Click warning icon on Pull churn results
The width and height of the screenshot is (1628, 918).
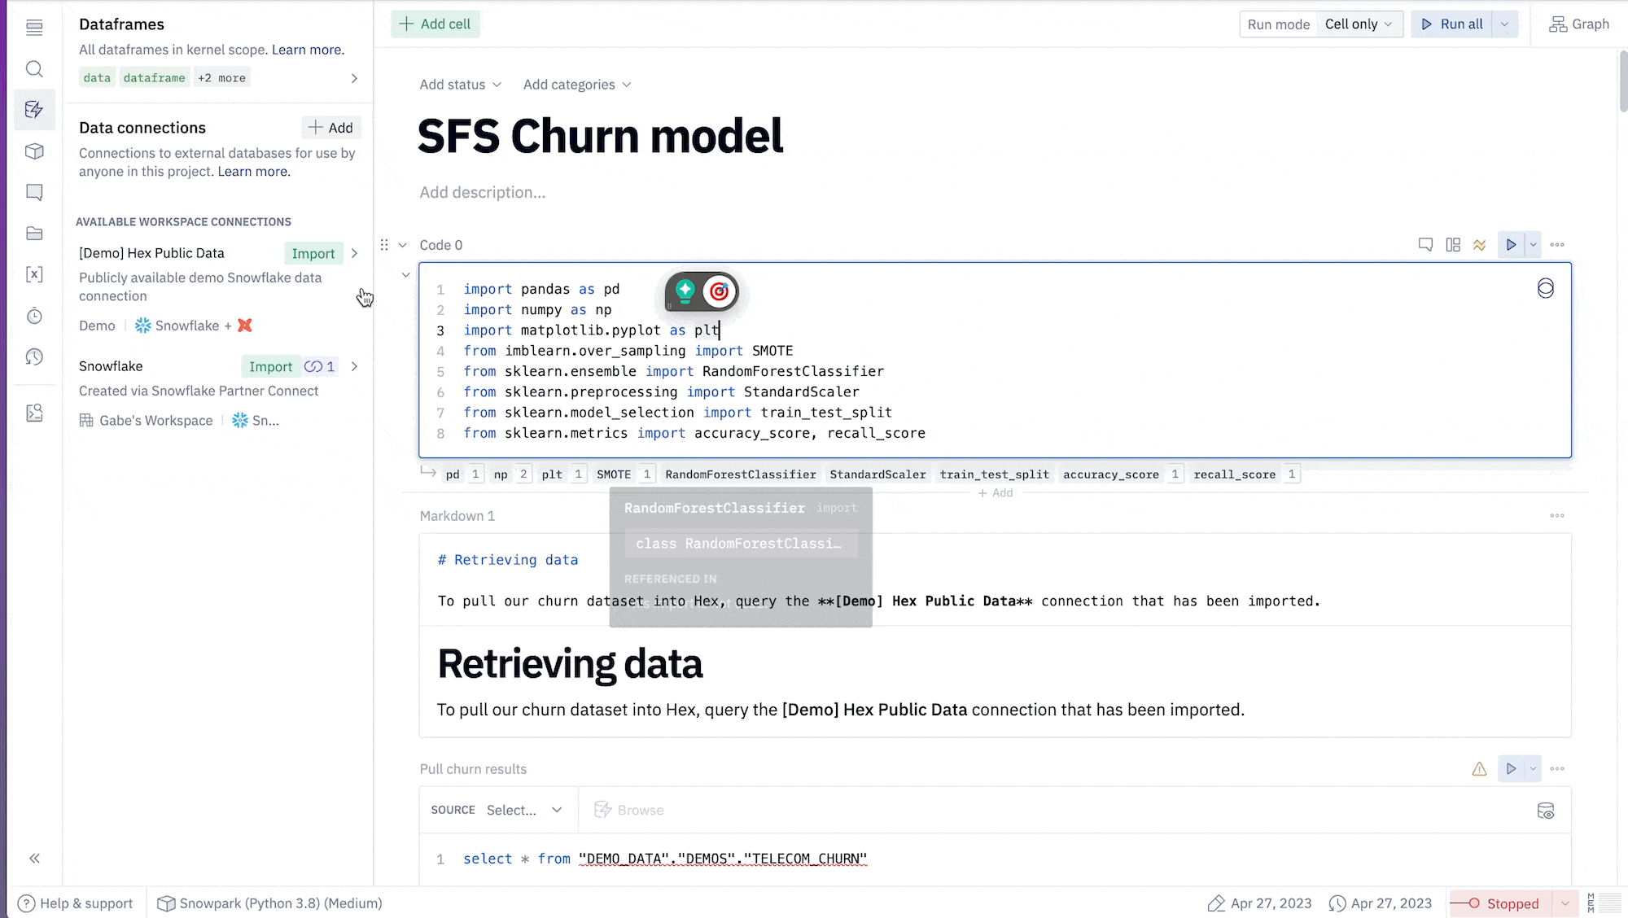click(1479, 769)
